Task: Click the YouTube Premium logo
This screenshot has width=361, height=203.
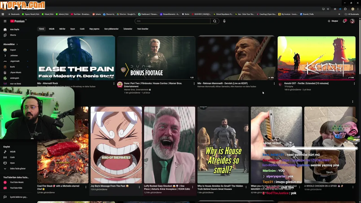Action: (x=18, y=21)
